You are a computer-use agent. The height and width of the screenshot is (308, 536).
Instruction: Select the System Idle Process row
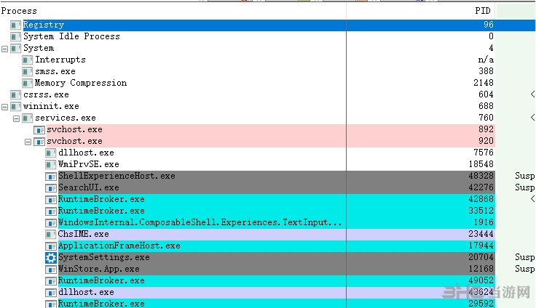71,36
